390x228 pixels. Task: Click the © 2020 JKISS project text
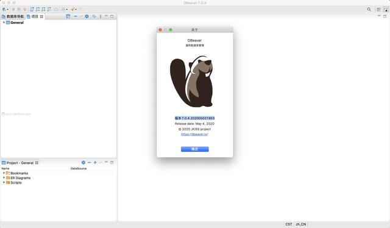coord(194,129)
